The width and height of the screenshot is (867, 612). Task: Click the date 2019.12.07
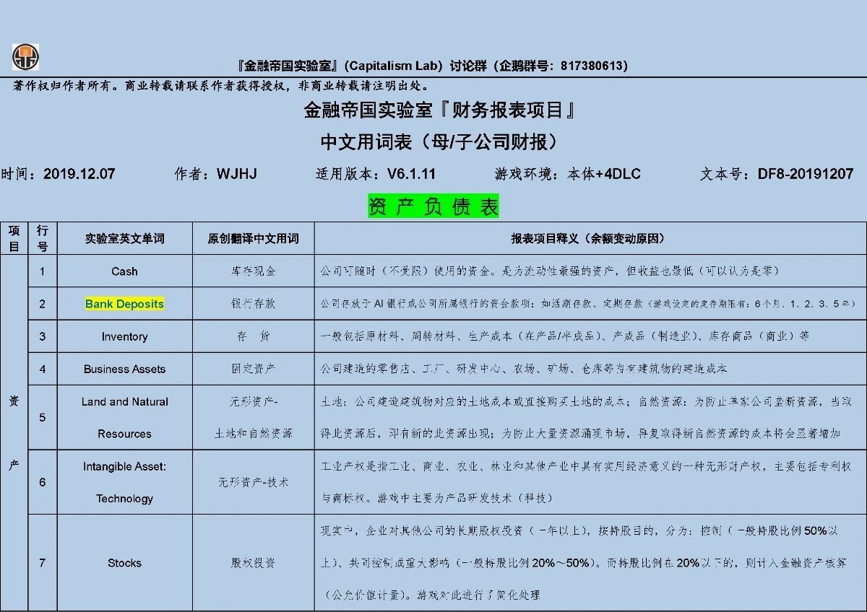coord(79,174)
